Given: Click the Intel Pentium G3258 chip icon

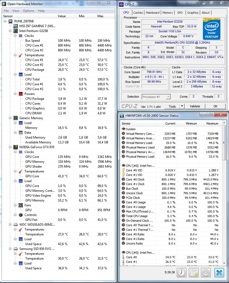Looking at the screenshot, I should click(16, 31).
